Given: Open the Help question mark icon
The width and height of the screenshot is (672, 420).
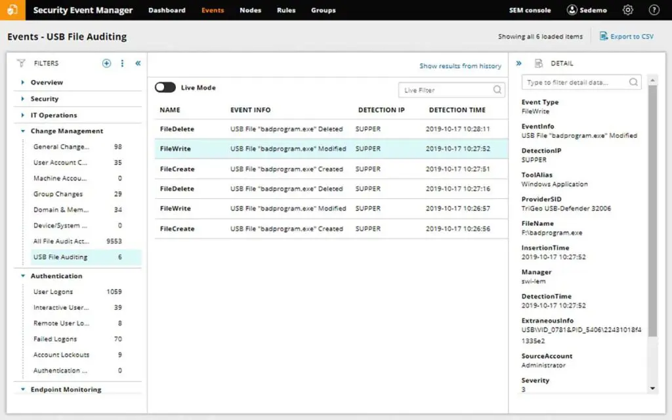Looking at the screenshot, I should (x=654, y=10).
